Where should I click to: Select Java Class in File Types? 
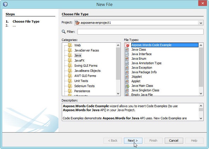tap(139, 49)
